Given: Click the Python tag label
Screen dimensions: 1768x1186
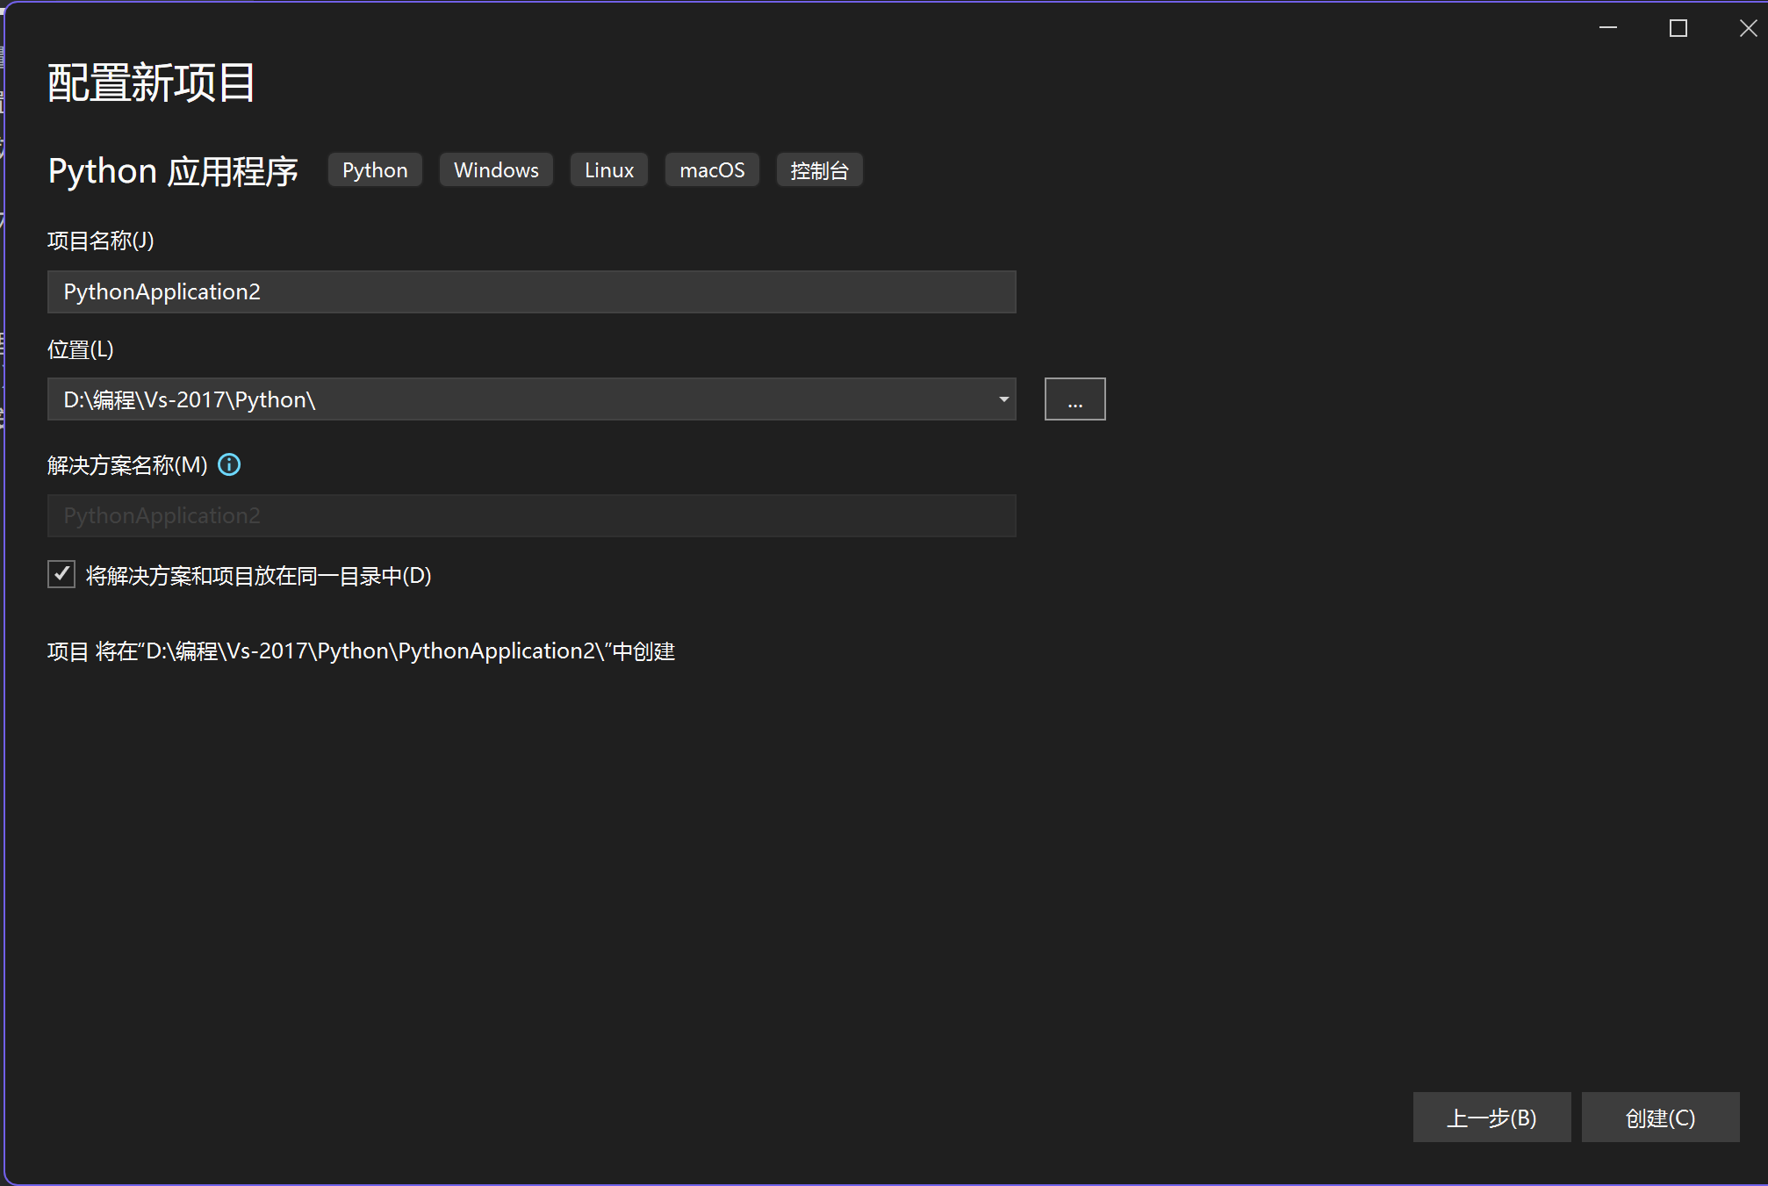Looking at the screenshot, I should pos(375,170).
